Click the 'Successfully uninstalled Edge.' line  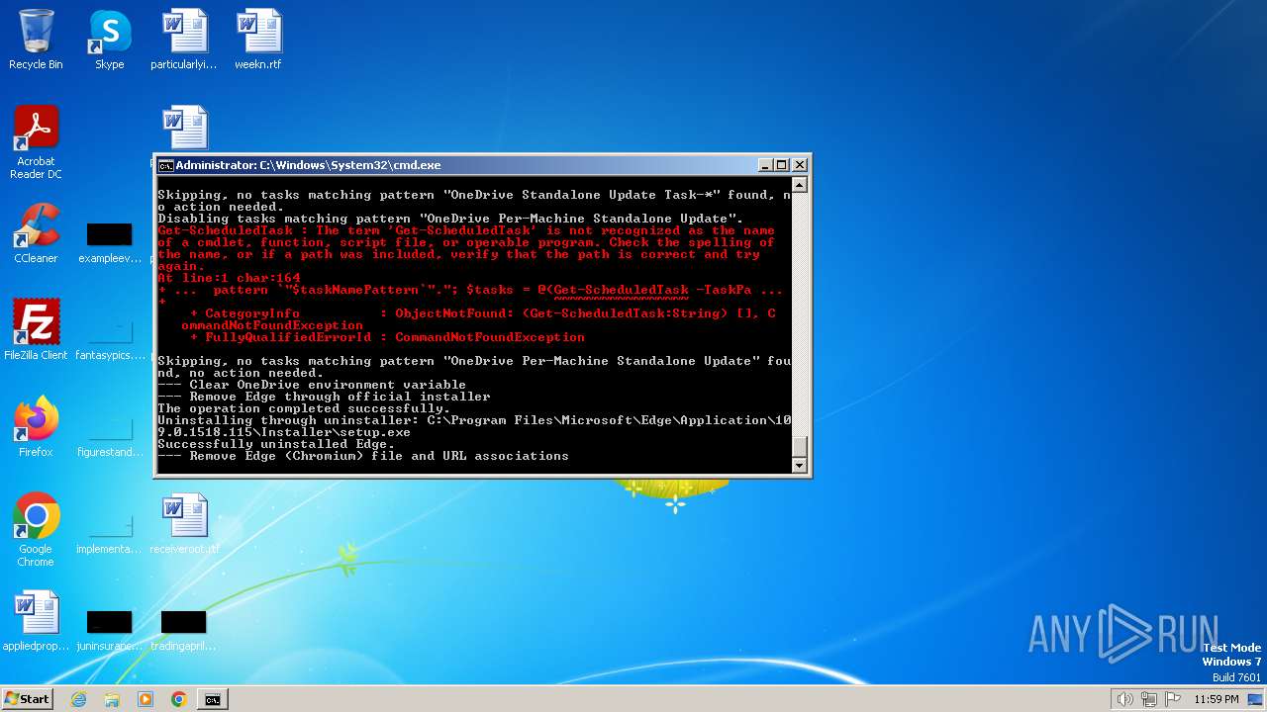click(276, 444)
